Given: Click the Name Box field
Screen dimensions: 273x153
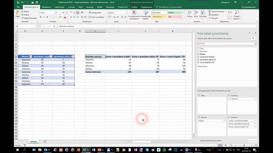Looking at the screenshot, I should coord(25,26).
